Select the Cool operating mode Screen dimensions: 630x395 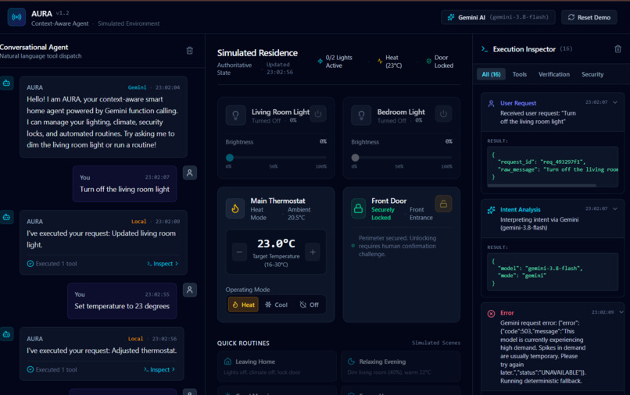point(276,304)
